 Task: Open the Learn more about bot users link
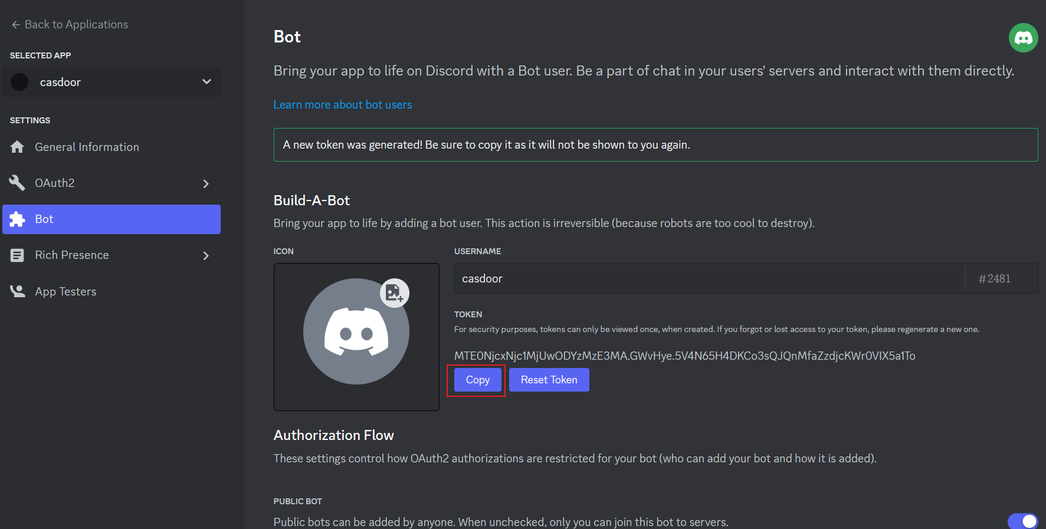click(x=342, y=104)
